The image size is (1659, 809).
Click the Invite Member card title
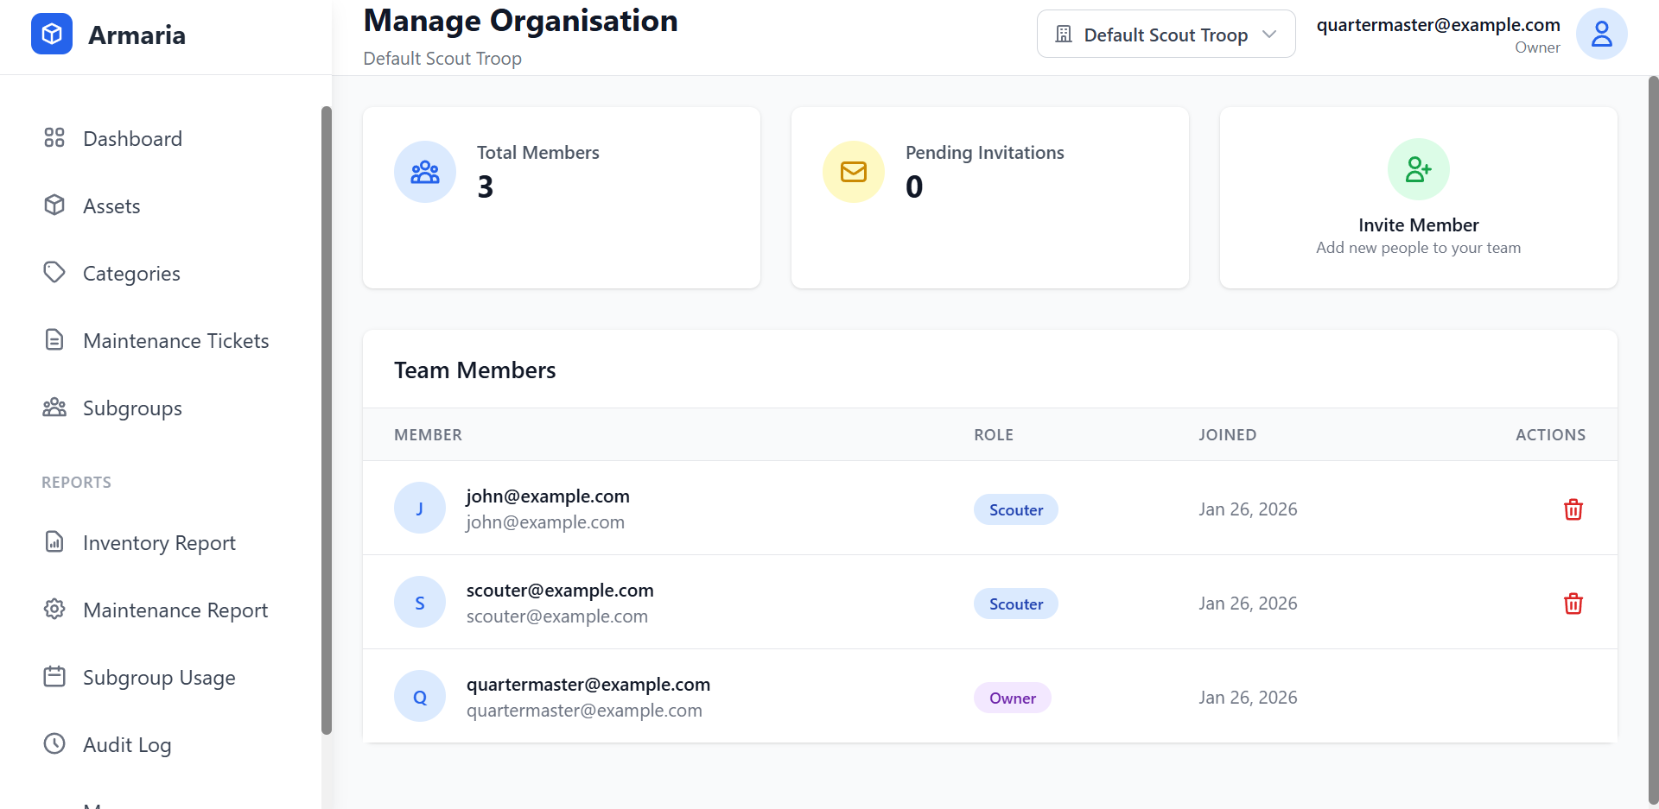pyautogui.click(x=1418, y=225)
